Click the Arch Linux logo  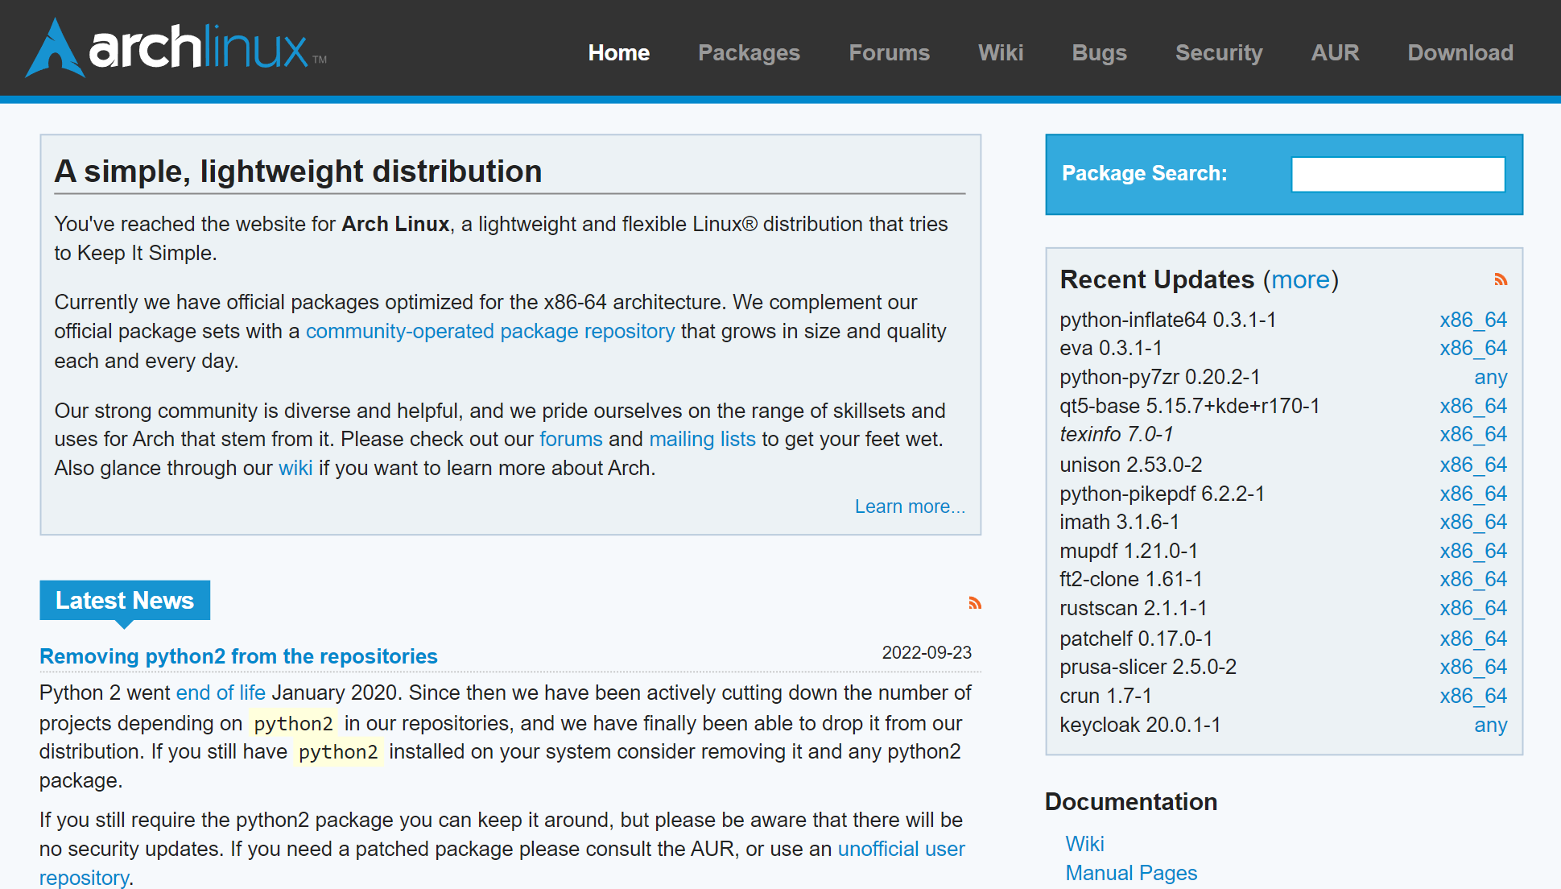click(176, 48)
